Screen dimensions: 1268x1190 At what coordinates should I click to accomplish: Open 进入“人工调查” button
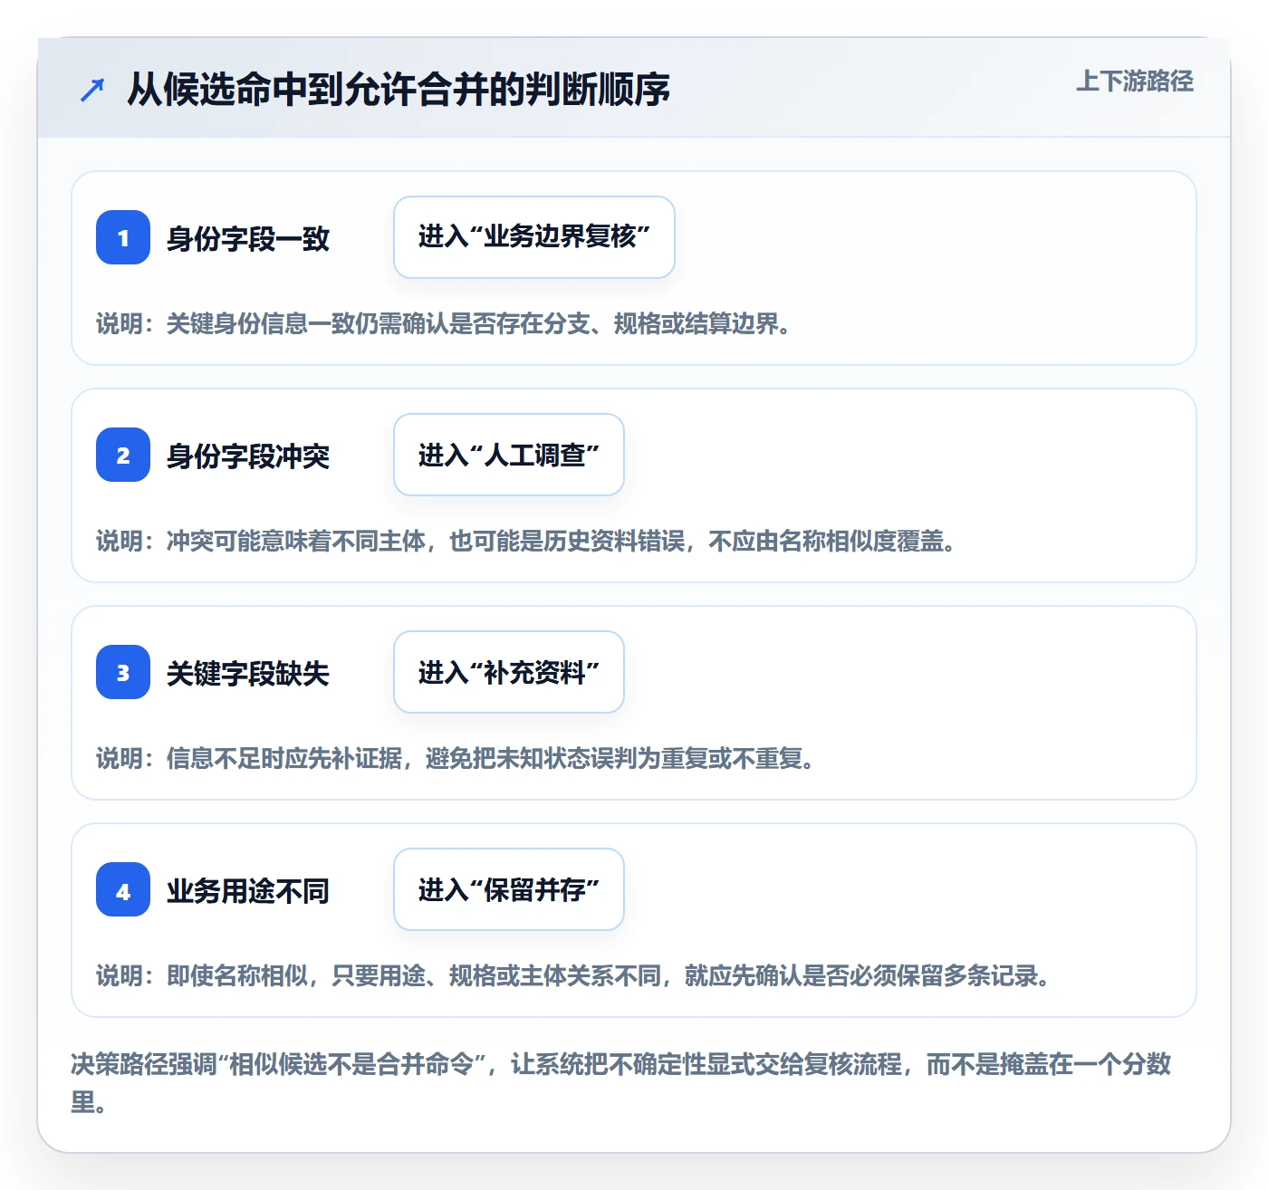click(509, 455)
